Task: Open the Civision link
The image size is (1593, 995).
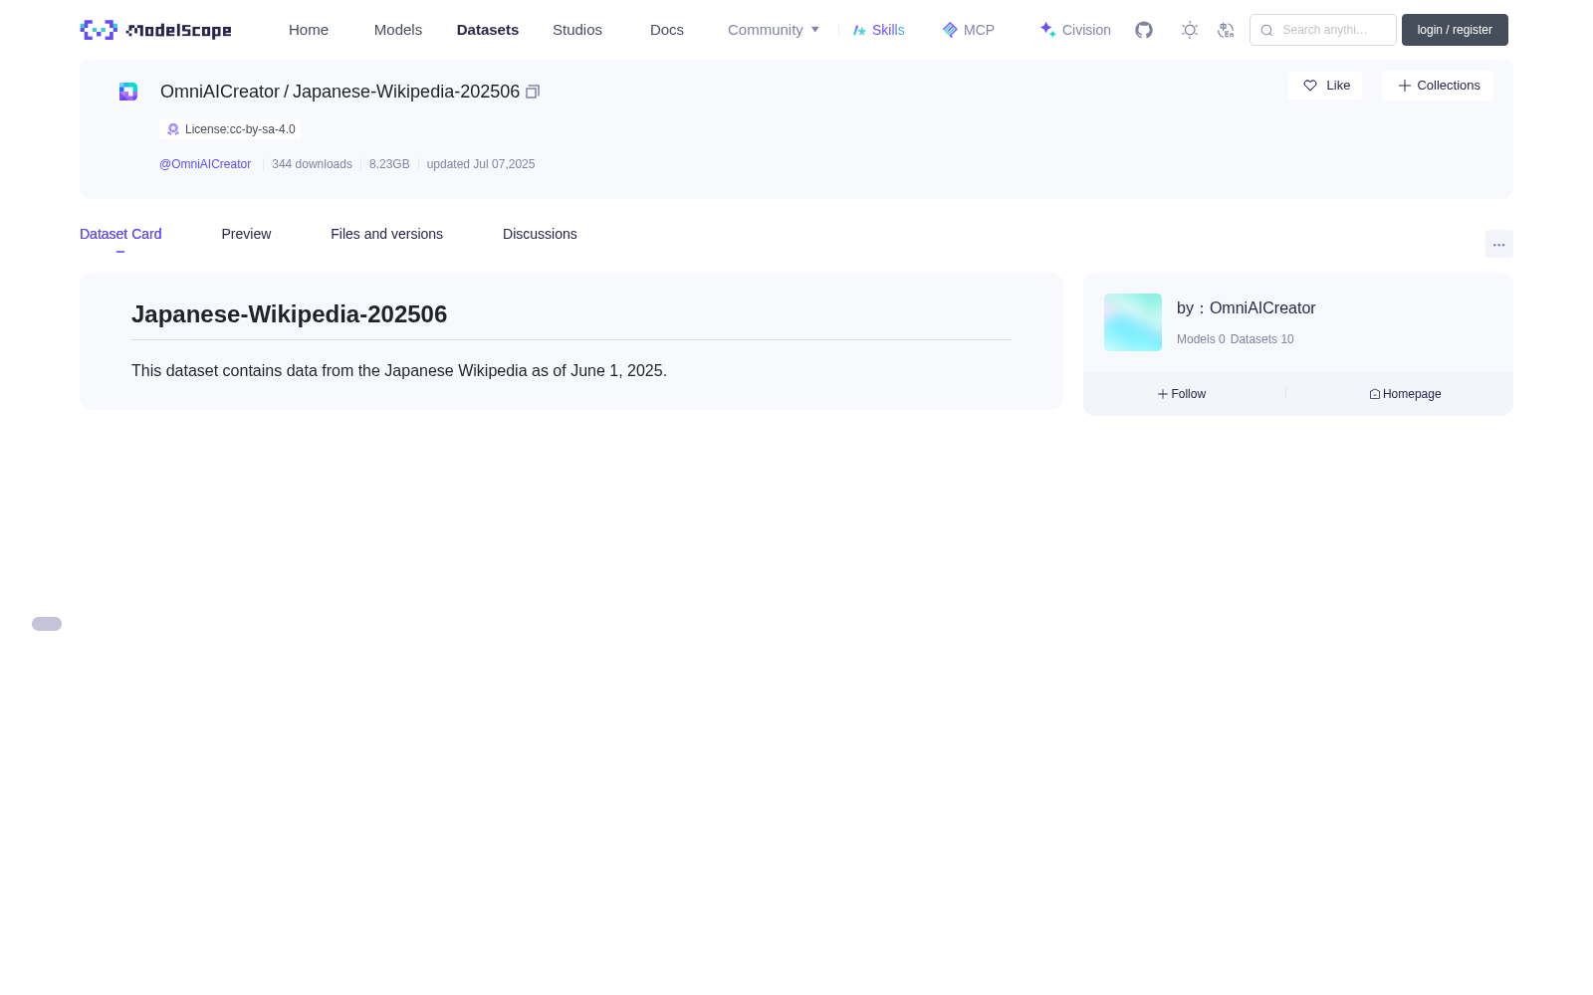Action: pos(1075,30)
